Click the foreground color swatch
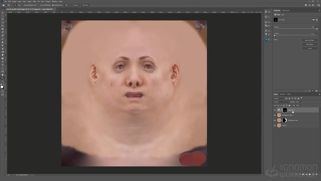 click(x=2, y=87)
